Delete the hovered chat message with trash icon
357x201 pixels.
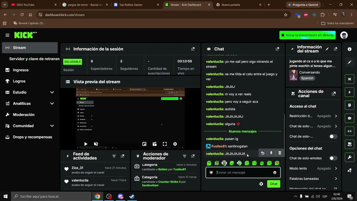[x=280, y=153]
